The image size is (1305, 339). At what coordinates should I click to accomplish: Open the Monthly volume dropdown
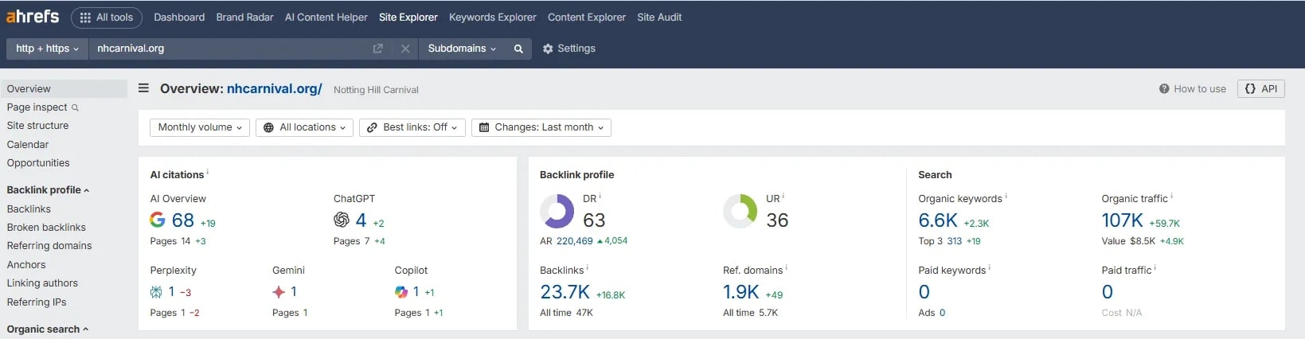pos(200,127)
